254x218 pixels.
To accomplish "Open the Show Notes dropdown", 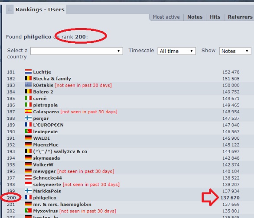I will pyautogui.click(x=235, y=51).
